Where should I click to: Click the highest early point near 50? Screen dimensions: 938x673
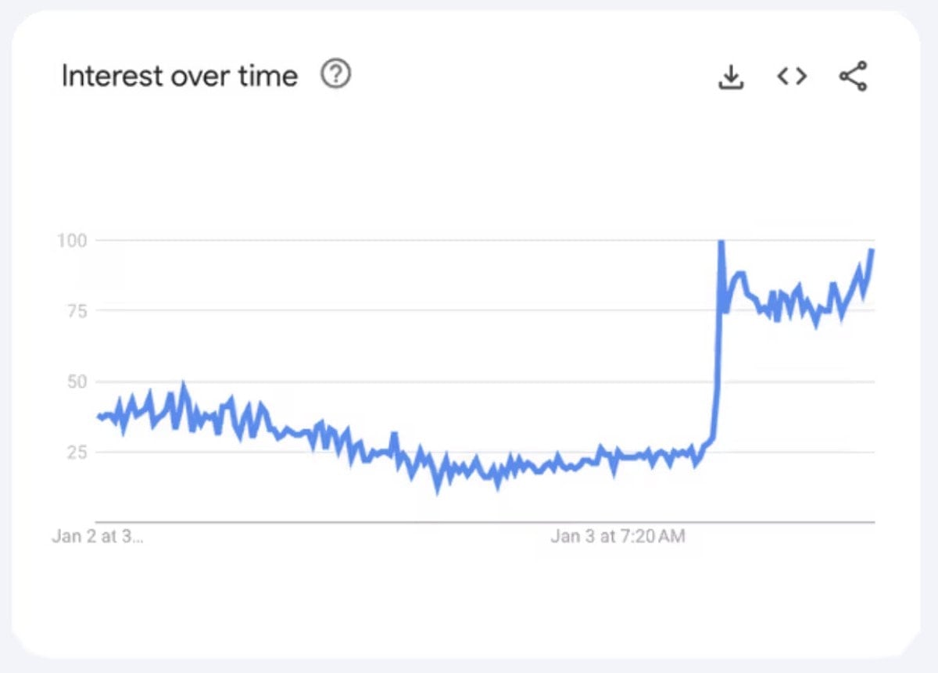[183, 386]
